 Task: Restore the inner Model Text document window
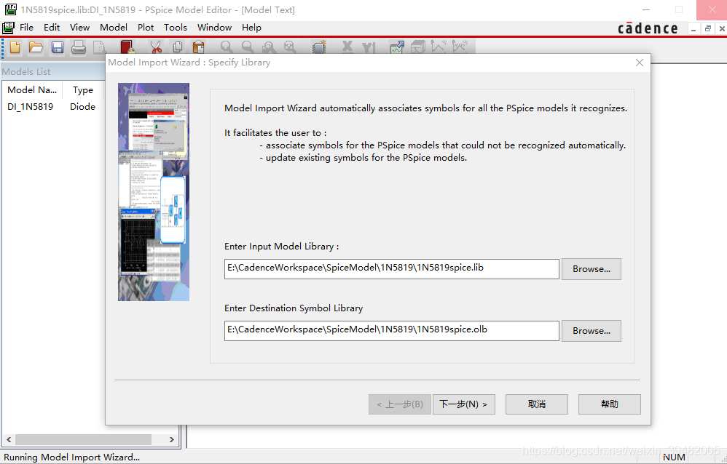pyautogui.click(x=707, y=28)
